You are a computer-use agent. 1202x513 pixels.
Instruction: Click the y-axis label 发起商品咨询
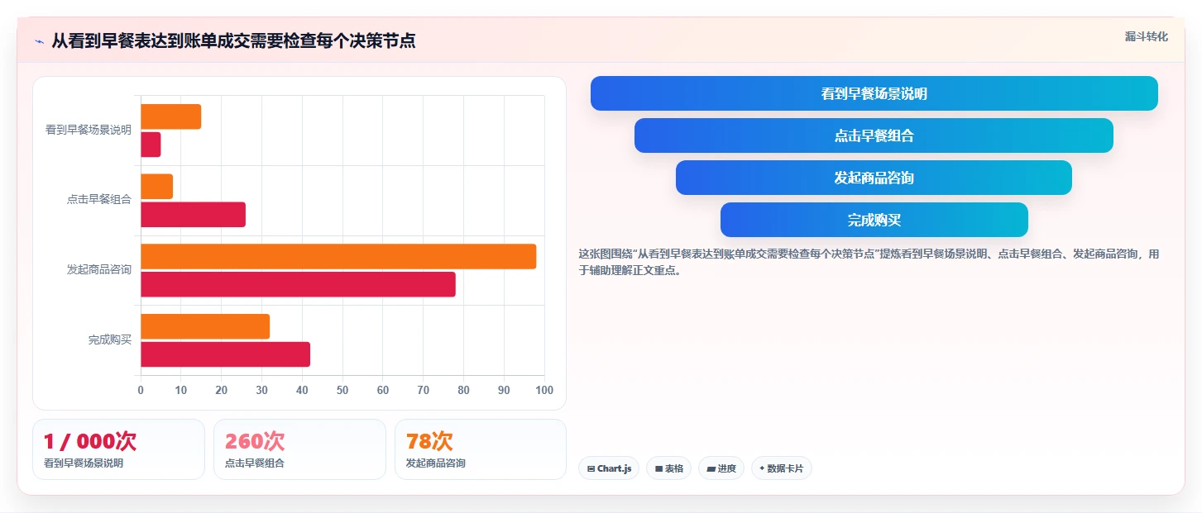[x=99, y=269]
